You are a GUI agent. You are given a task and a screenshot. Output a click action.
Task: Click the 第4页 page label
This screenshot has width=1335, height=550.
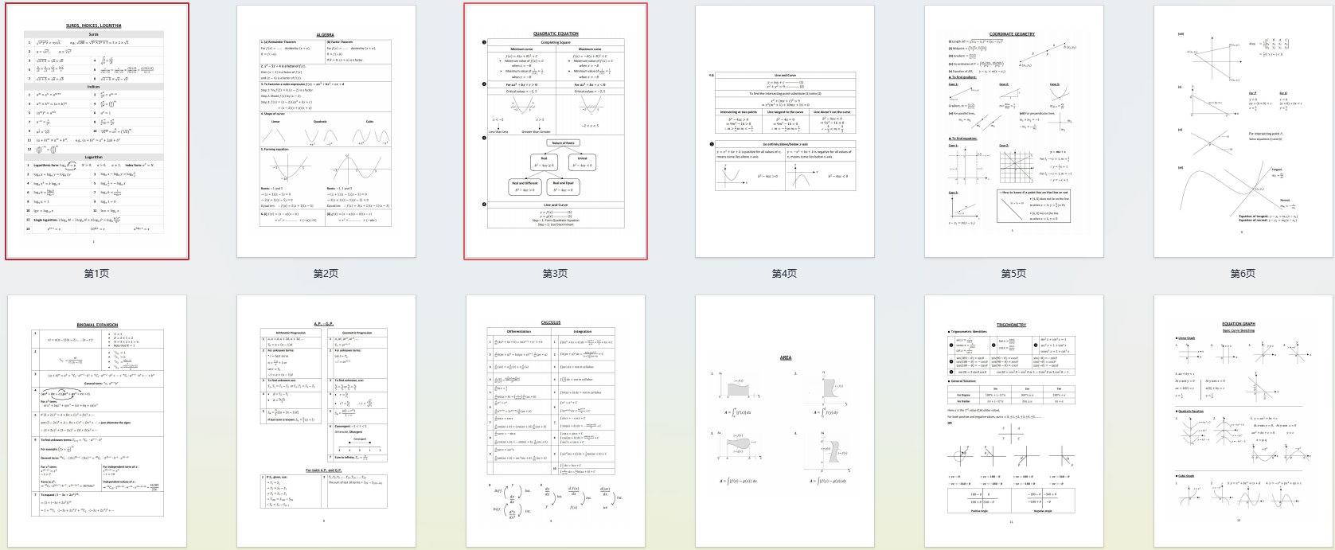[x=785, y=274]
